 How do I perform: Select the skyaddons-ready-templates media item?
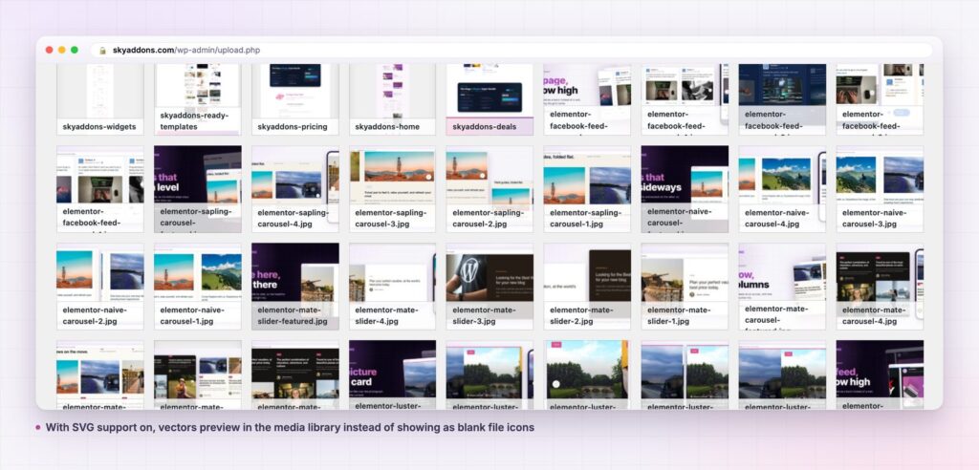tap(197, 99)
